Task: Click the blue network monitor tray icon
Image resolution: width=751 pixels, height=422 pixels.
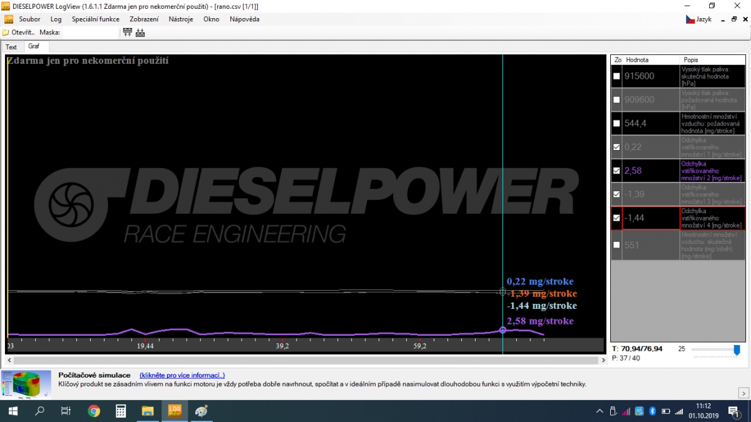Action: tap(639, 411)
